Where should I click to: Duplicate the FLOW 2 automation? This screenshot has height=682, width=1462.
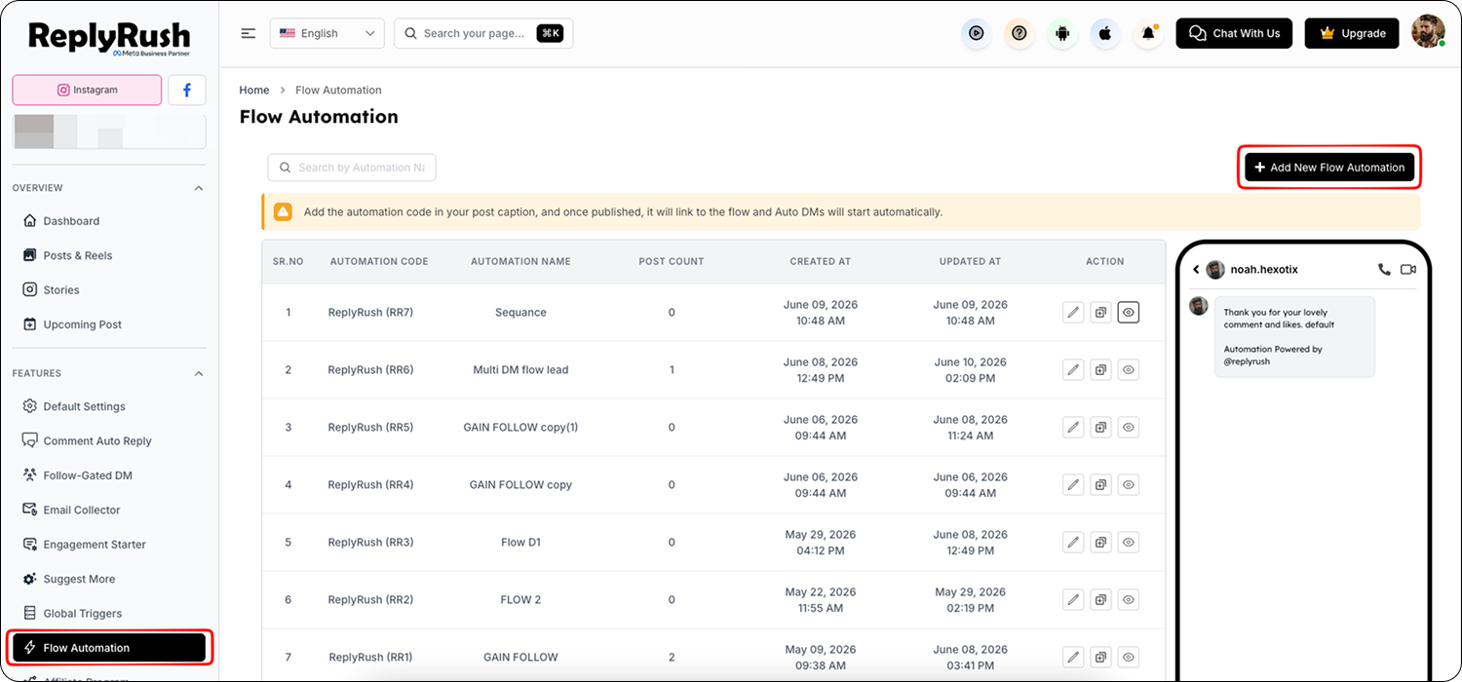[x=1100, y=599]
